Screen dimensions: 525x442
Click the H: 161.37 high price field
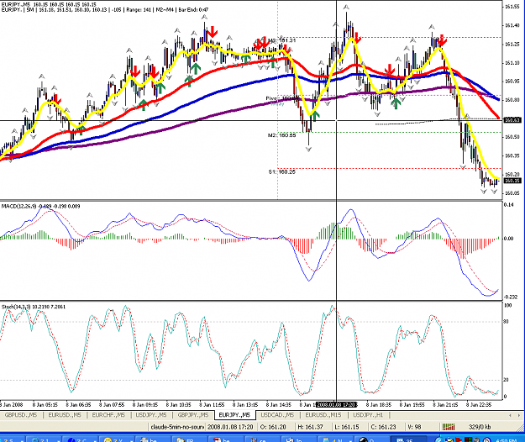pos(310,427)
